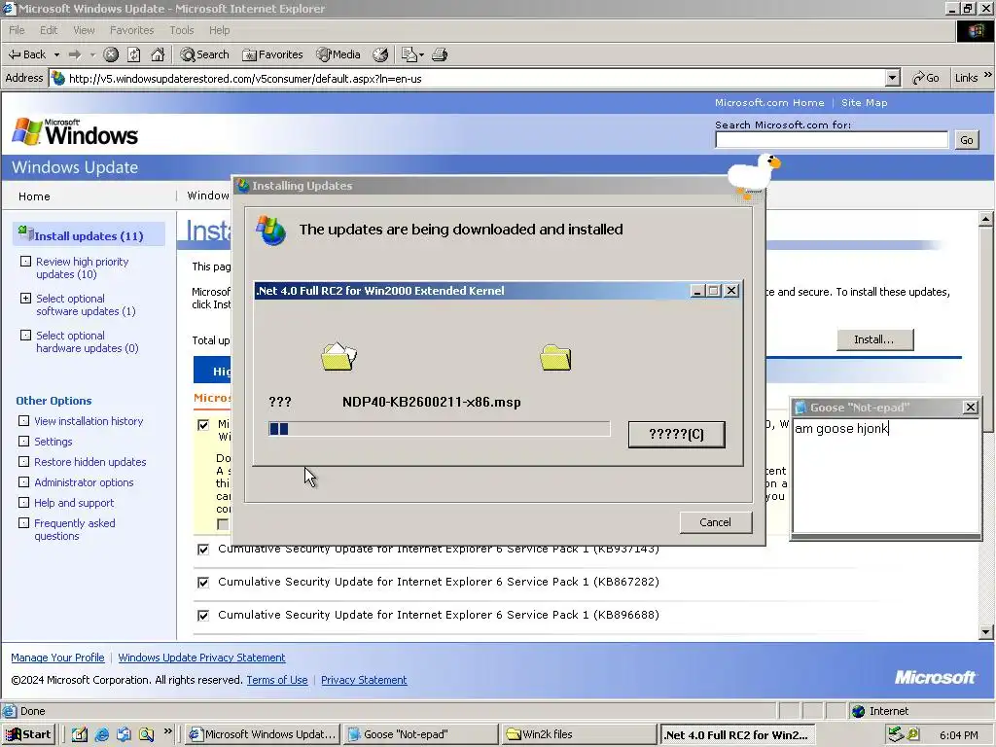Open the Terms of Use link
Screen dimensions: 996x747
click(x=277, y=680)
